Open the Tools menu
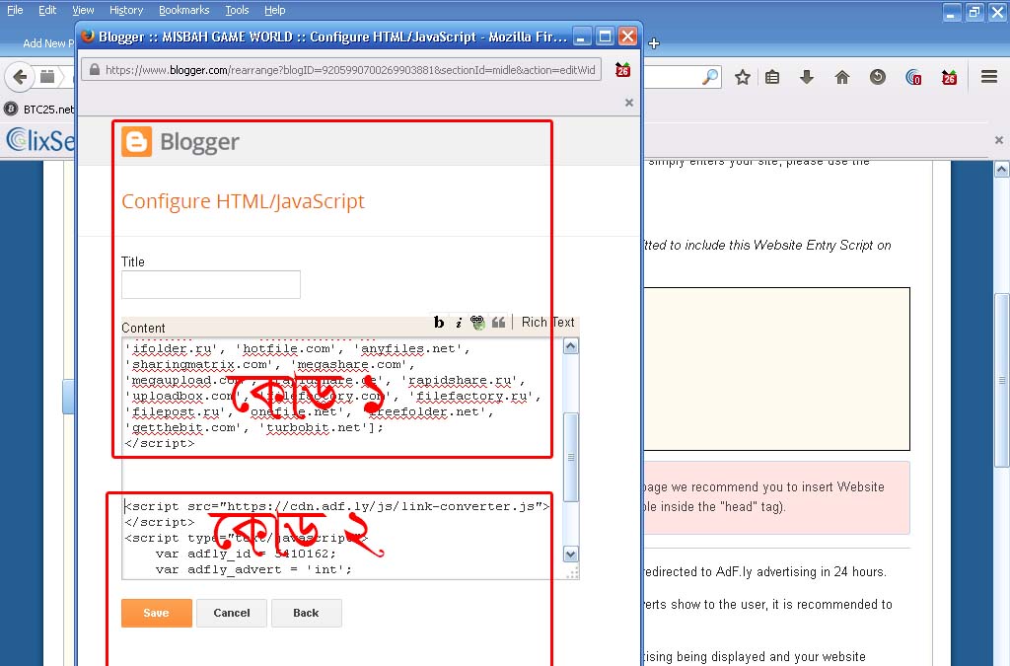The width and height of the screenshot is (1010, 666). [237, 10]
